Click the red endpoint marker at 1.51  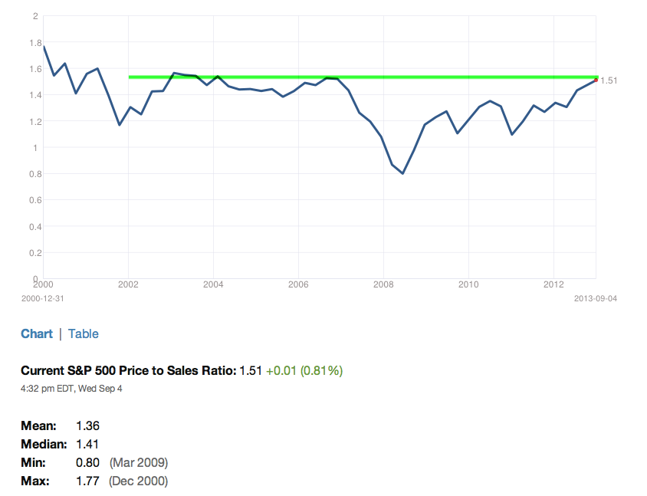tap(596, 80)
